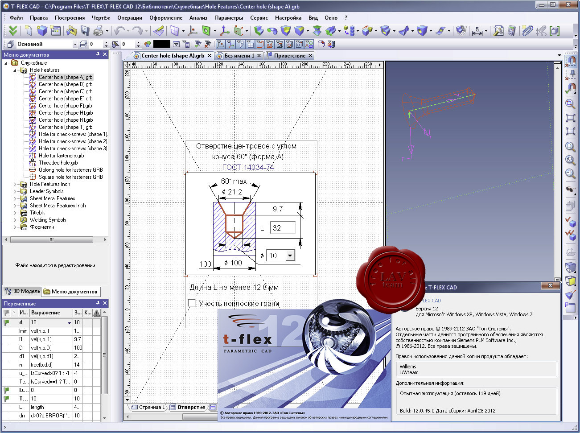Click the printer icon in toolbar
The width and height of the screenshot is (580, 433).
point(98,31)
